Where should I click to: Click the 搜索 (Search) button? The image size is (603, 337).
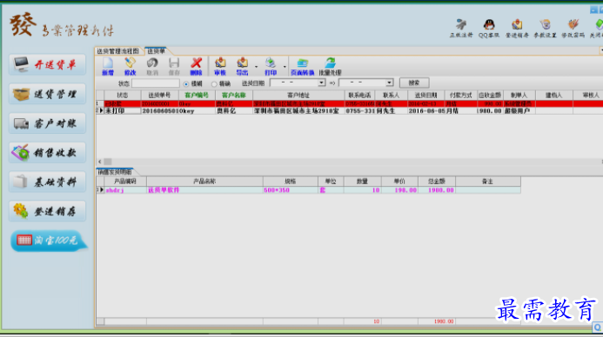414,83
